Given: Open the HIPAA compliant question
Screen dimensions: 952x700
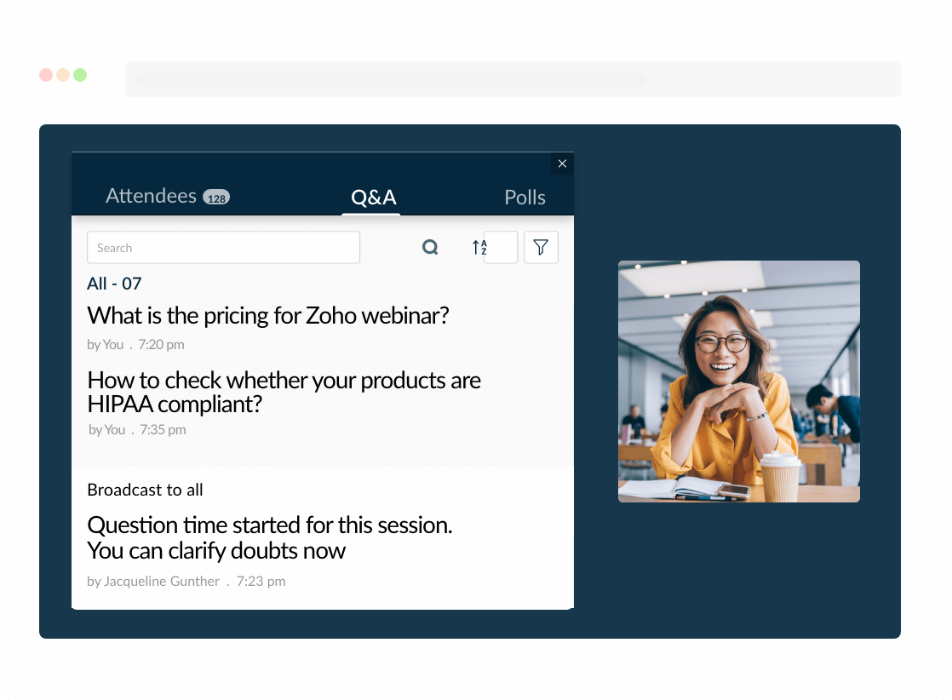Looking at the screenshot, I should tap(284, 392).
